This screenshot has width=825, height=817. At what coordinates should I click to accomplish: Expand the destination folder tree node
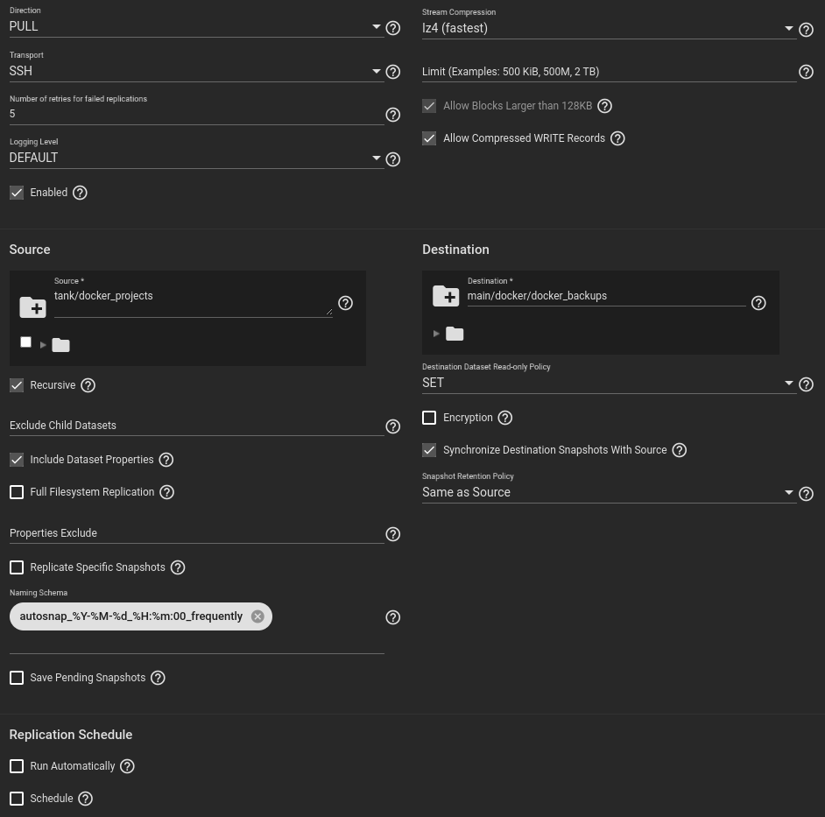coord(436,334)
